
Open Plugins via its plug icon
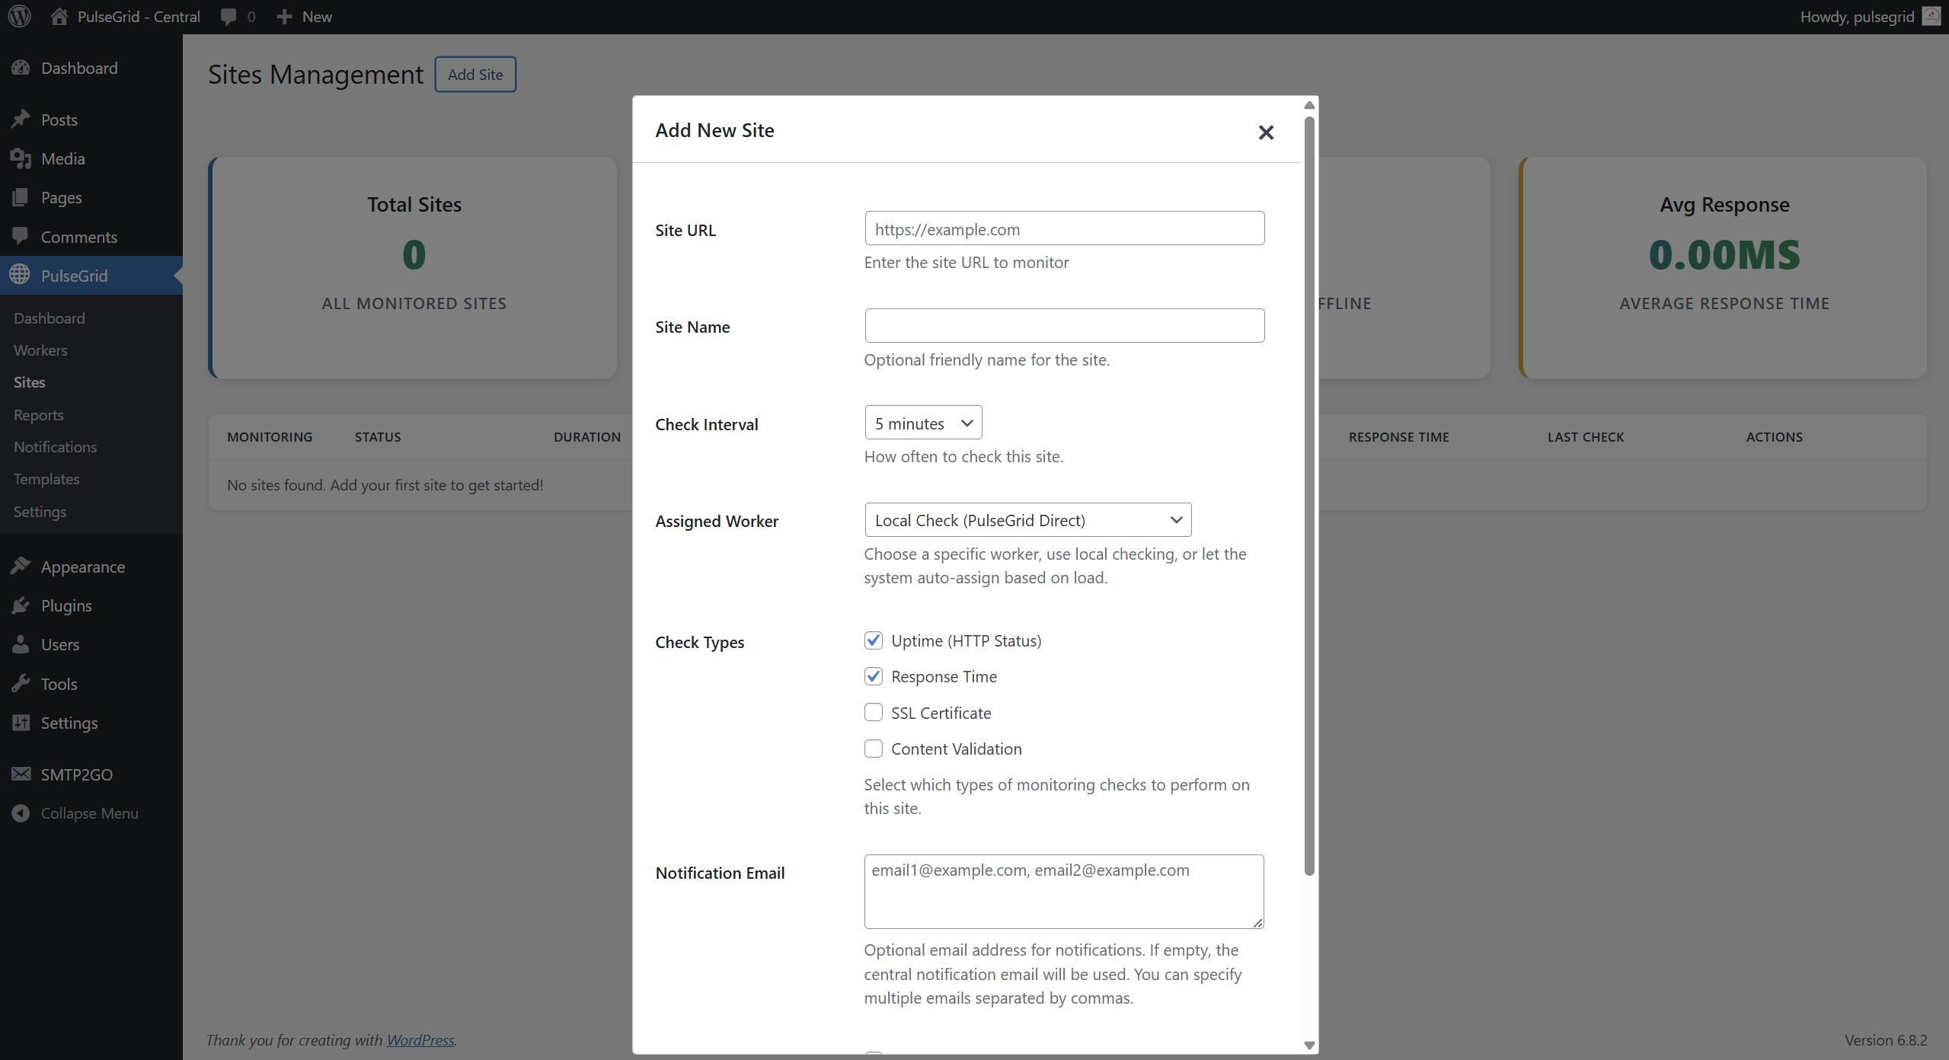pyautogui.click(x=21, y=605)
